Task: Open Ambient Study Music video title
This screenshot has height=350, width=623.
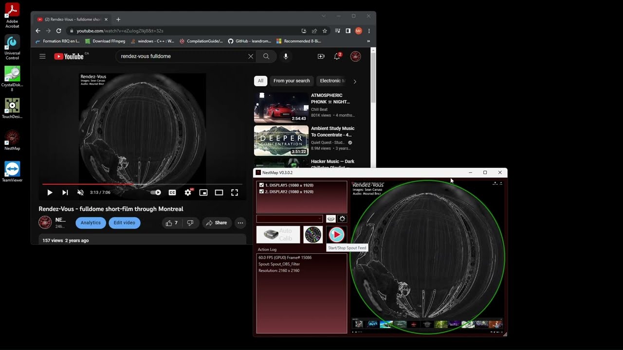Action: (x=333, y=132)
